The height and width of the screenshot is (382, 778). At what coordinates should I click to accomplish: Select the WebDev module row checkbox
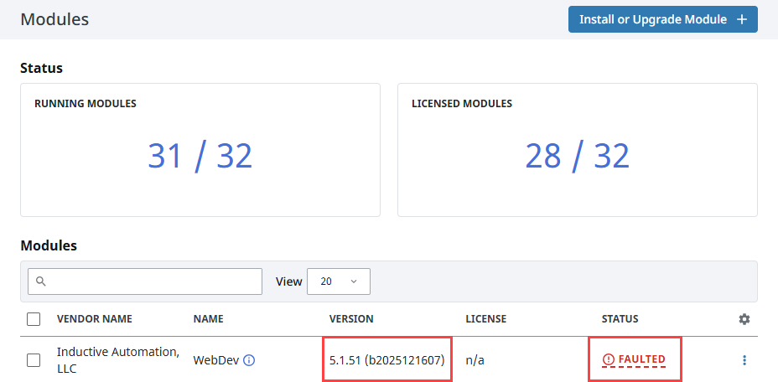coord(34,360)
